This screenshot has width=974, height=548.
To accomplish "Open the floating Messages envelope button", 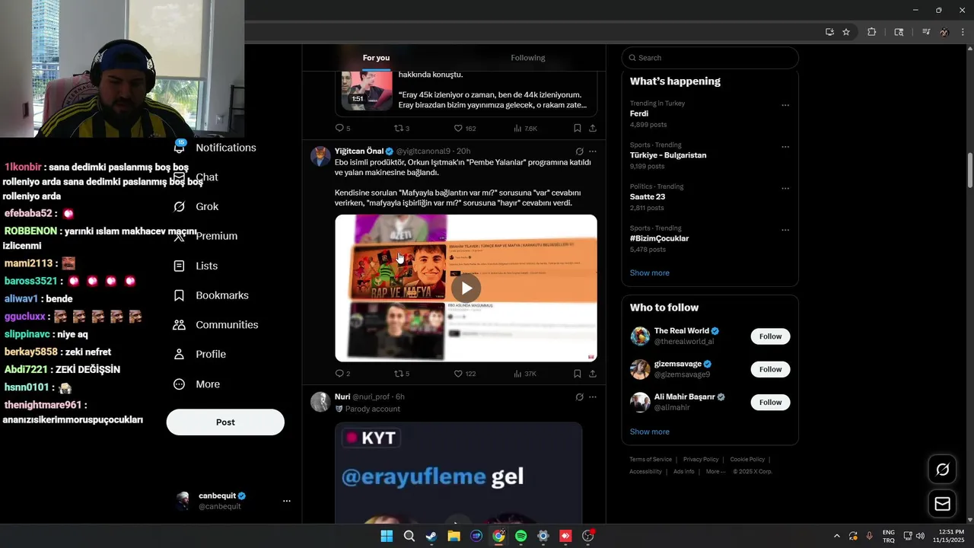I will (x=942, y=504).
